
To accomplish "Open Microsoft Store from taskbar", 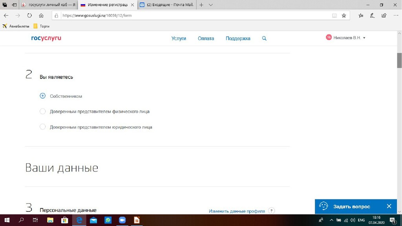I will coord(65,220).
